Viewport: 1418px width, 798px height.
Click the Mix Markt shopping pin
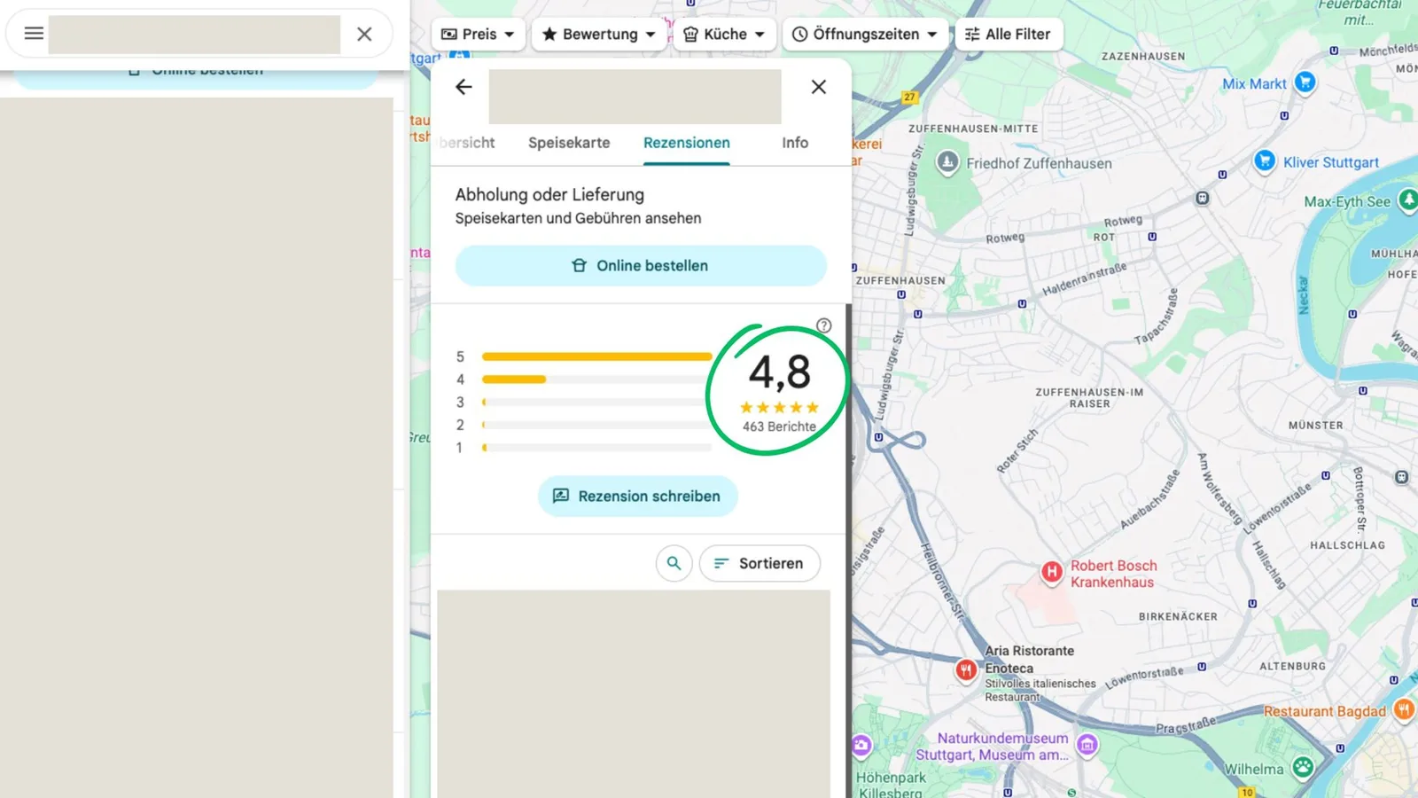point(1305,82)
